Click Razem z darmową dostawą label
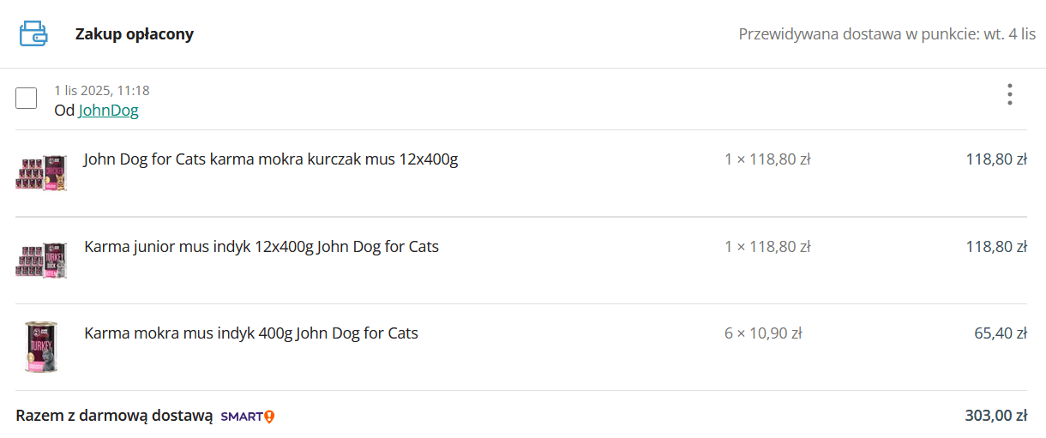The width and height of the screenshot is (1046, 438). tap(114, 417)
